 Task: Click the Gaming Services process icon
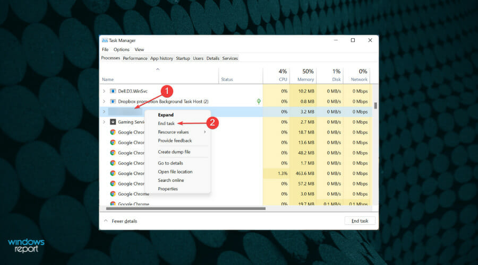click(x=113, y=122)
